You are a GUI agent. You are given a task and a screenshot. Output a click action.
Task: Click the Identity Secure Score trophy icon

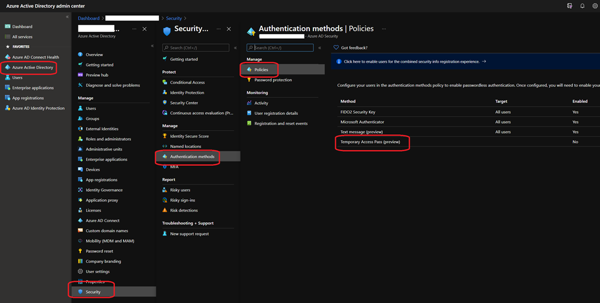point(165,136)
